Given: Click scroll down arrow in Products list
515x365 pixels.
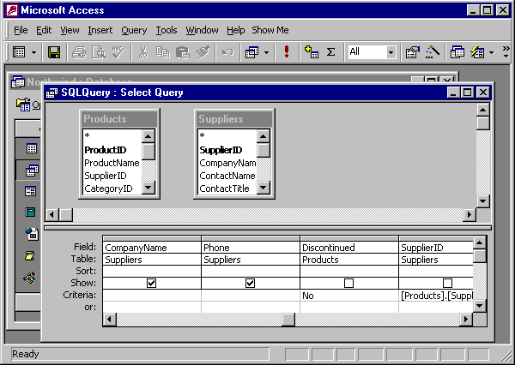Looking at the screenshot, I should tap(148, 188).
